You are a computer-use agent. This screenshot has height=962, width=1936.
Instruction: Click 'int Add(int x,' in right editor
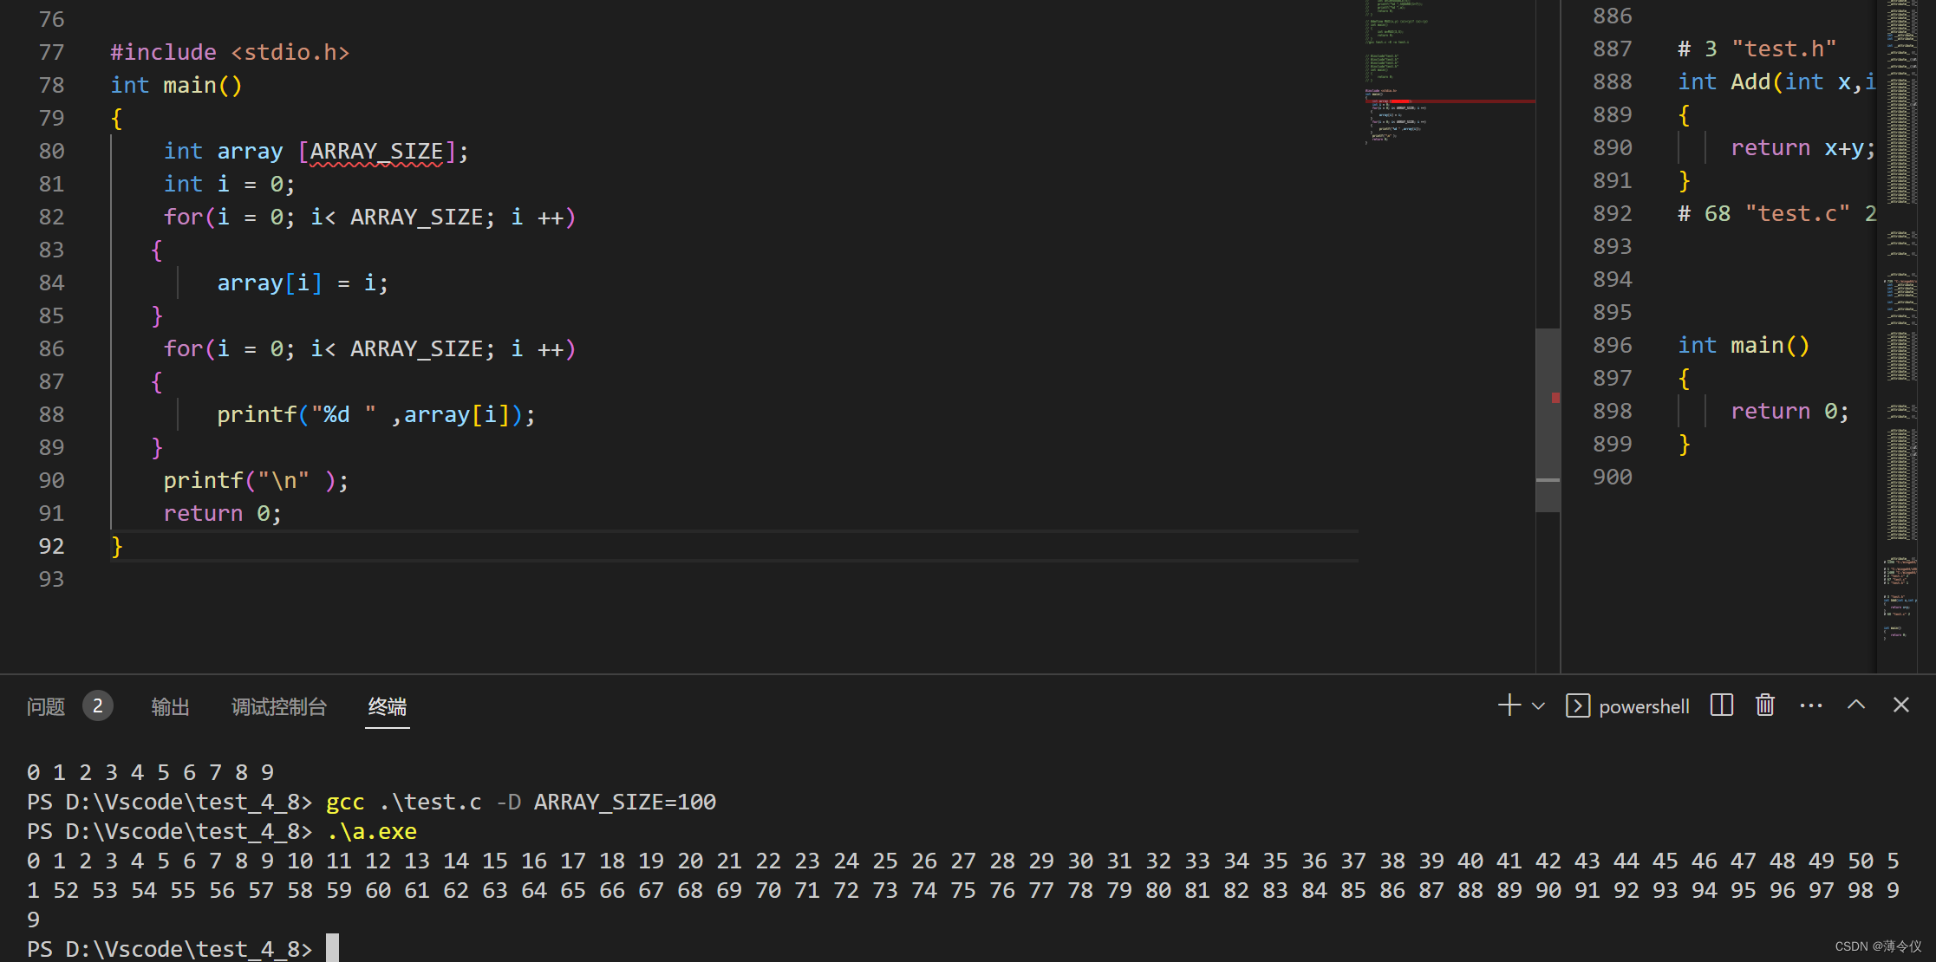pyautogui.click(x=1776, y=82)
